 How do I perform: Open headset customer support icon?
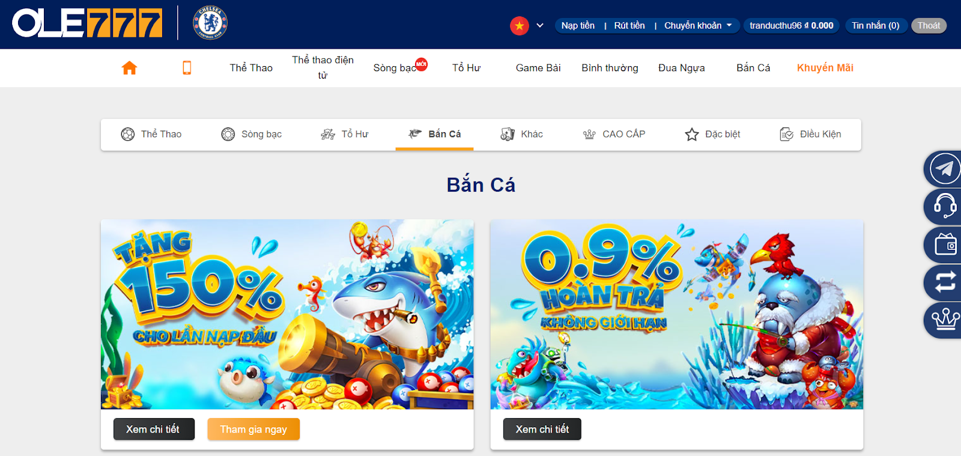[x=944, y=207]
